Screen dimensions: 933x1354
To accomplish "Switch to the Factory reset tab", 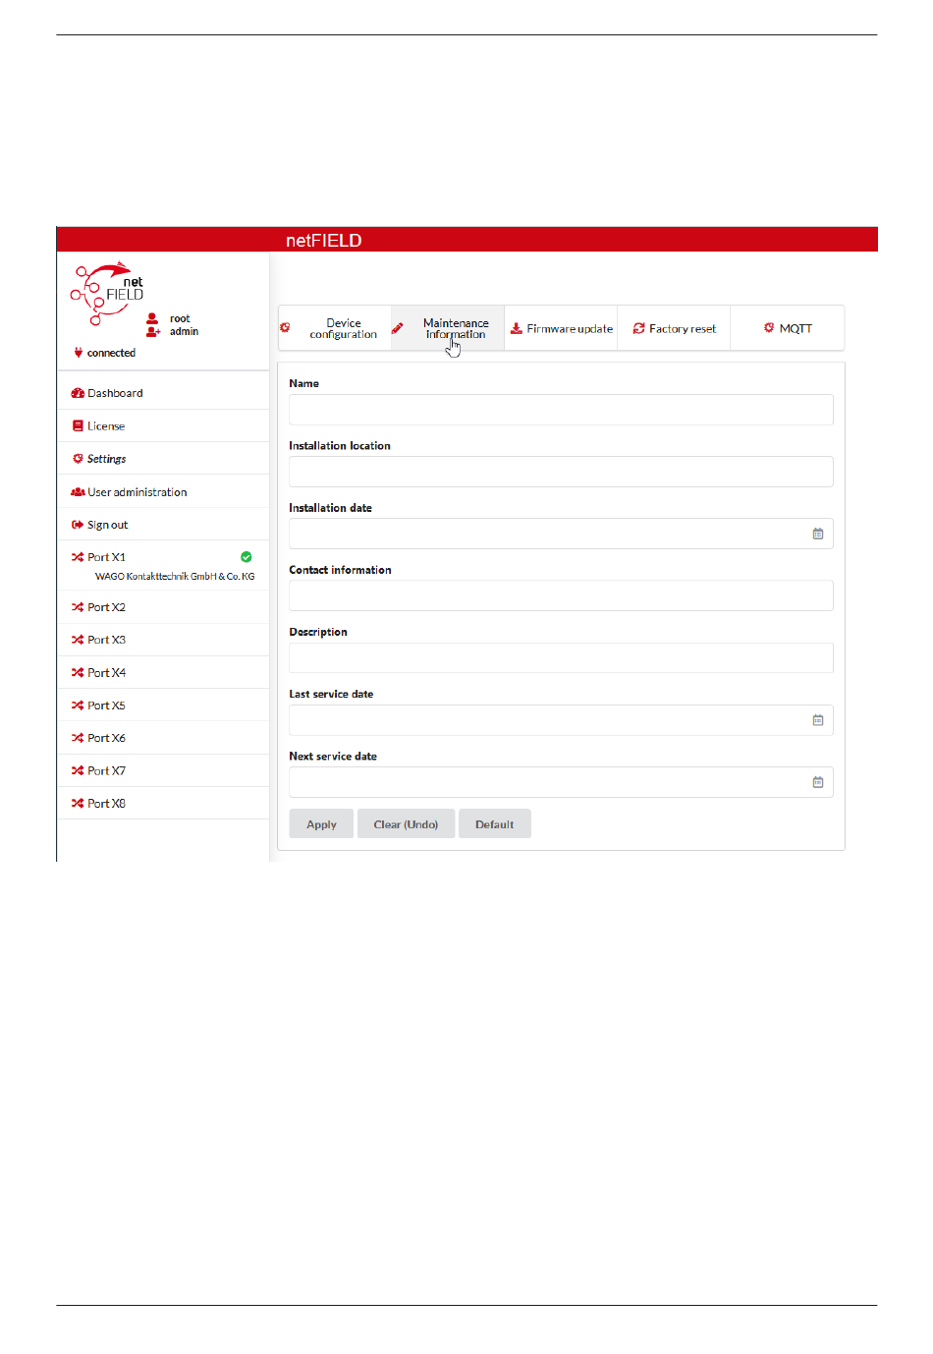I will [x=674, y=328].
